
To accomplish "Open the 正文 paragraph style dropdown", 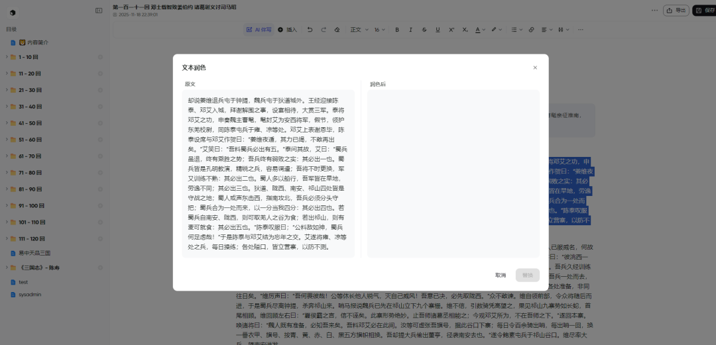I will pyautogui.click(x=358, y=30).
